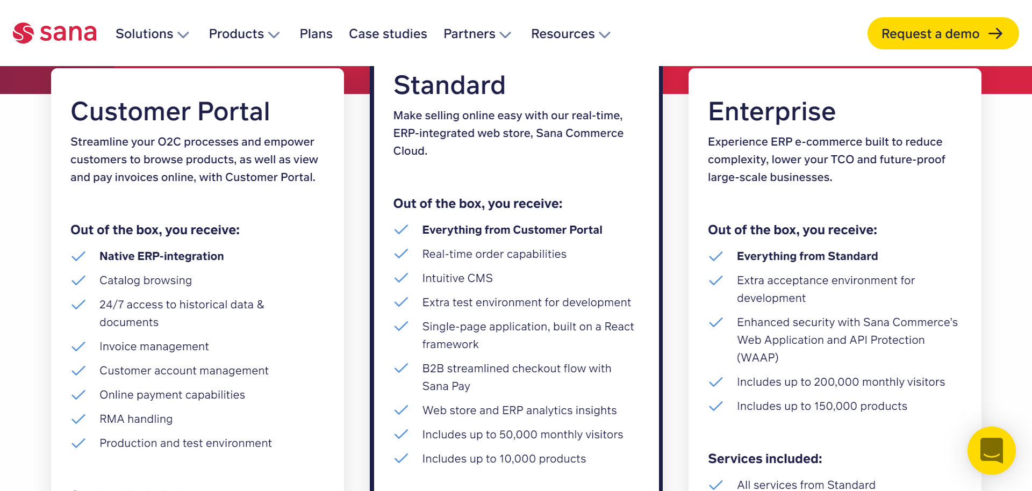
Task: Open the Case studies page
Action: pyautogui.click(x=388, y=33)
